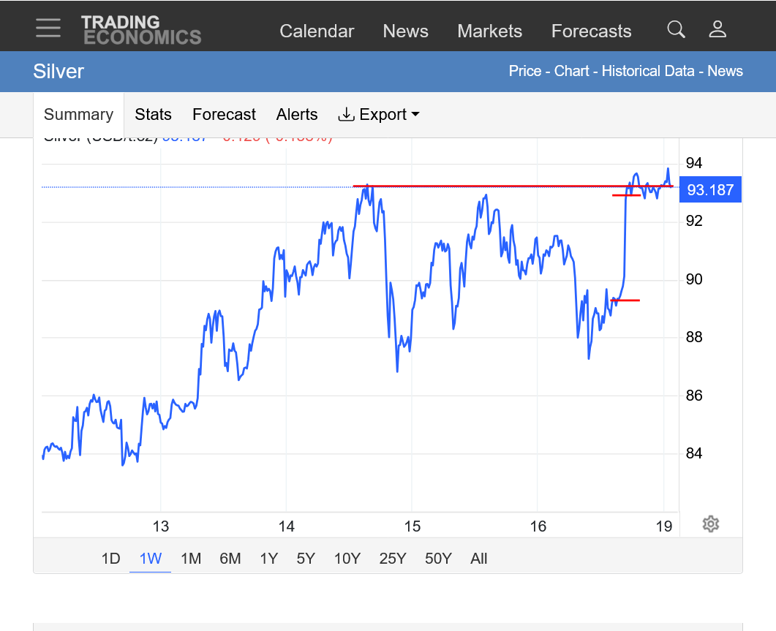Switch to the Stats tab

pos(153,115)
